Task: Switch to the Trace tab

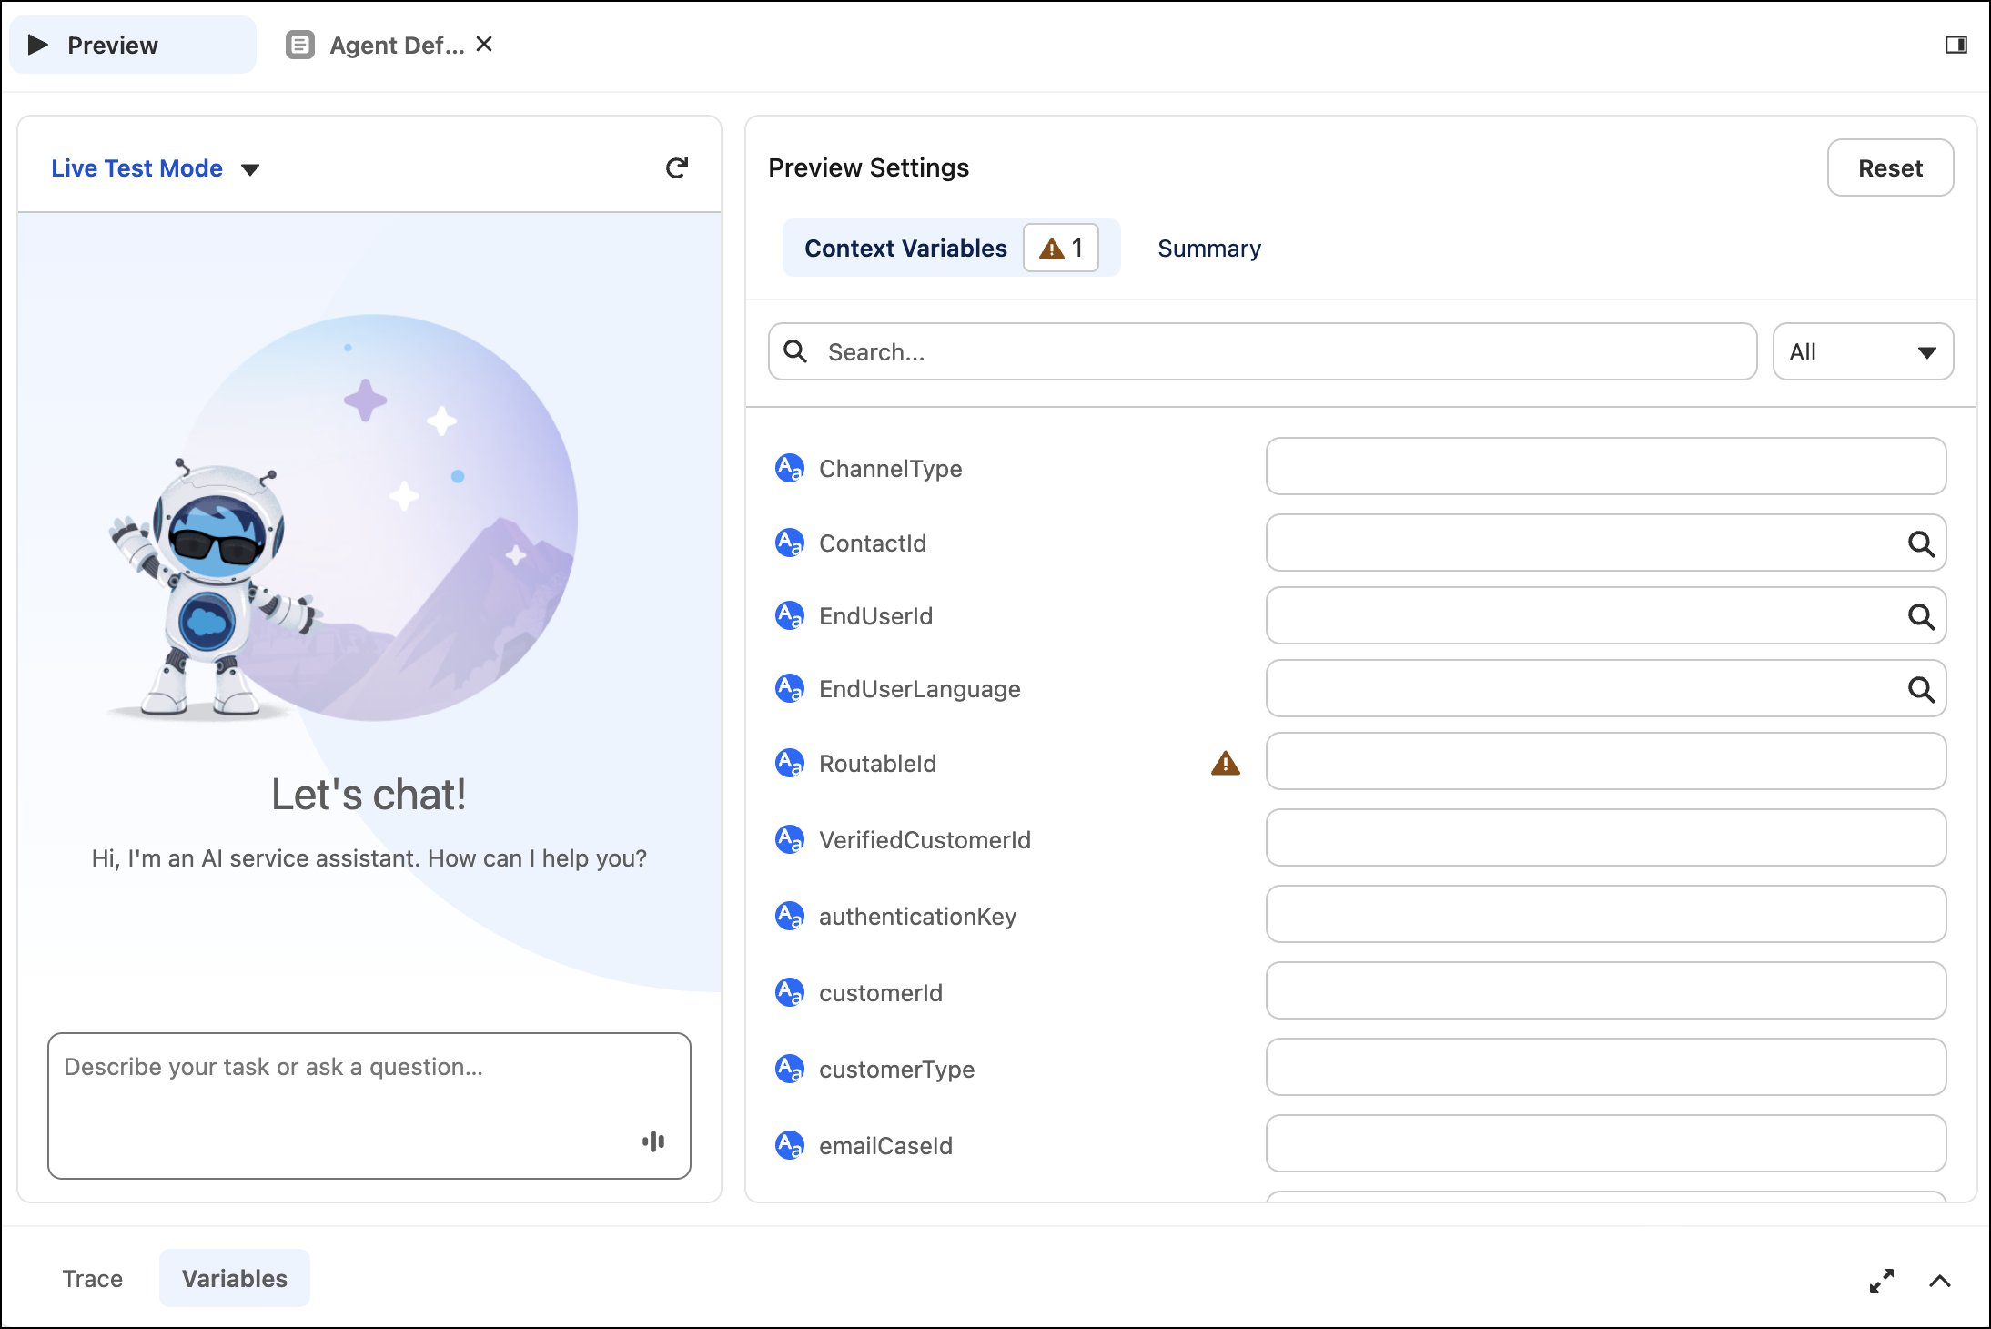Action: coord(93,1279)
